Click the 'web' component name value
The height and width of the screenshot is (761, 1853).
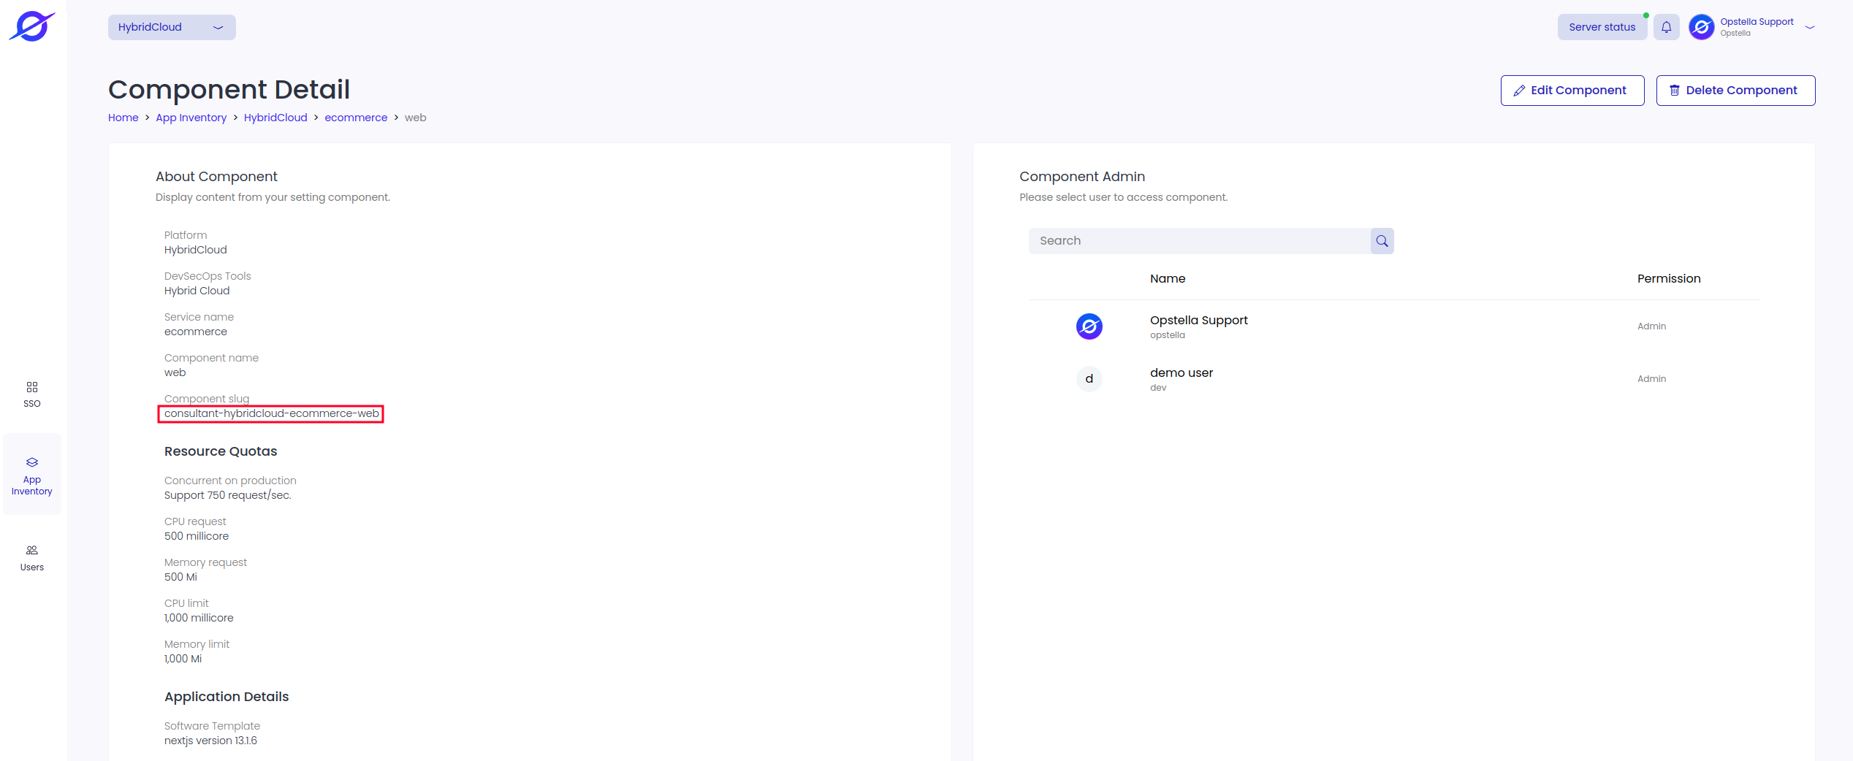175,372
